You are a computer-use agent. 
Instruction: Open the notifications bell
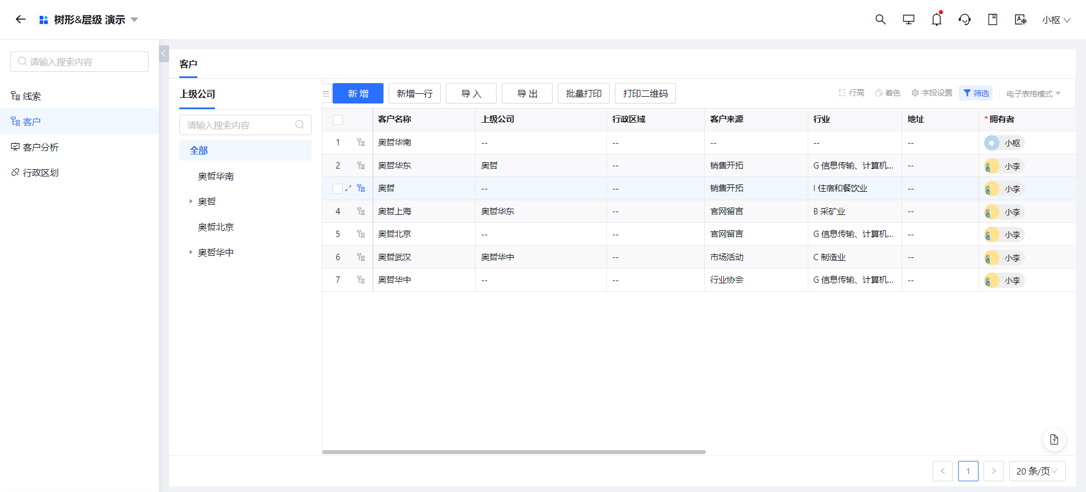coord(937,19)
